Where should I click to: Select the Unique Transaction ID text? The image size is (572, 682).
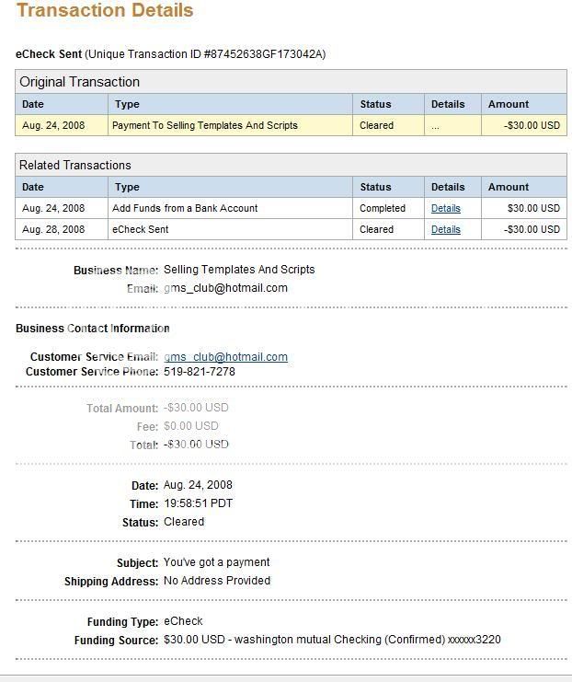pyautogui.click(x=205, y=54)
